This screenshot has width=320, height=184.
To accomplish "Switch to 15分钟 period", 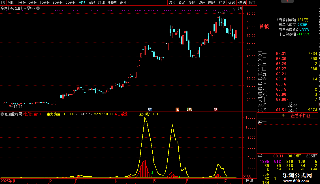I will [45, 3].
